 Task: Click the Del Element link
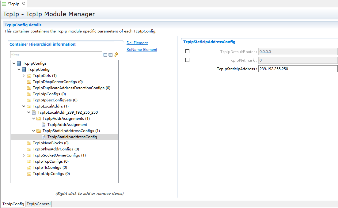pyautogui.click(x=137, y=43)
